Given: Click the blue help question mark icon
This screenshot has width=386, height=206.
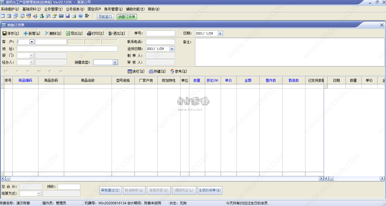Looking at the screenshot, I should 81,16.
